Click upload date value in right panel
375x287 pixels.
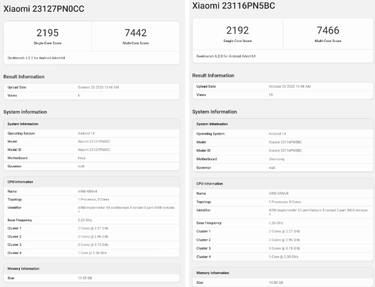coord(290,86)
